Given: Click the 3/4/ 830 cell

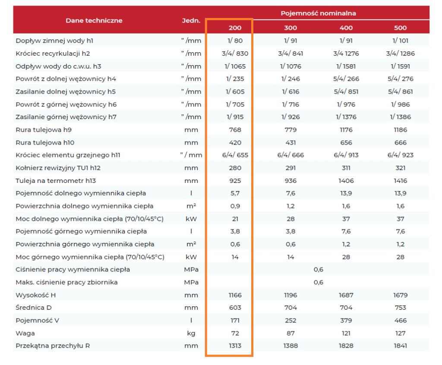Looking at the screenshot, I should (x=235, y=53).
